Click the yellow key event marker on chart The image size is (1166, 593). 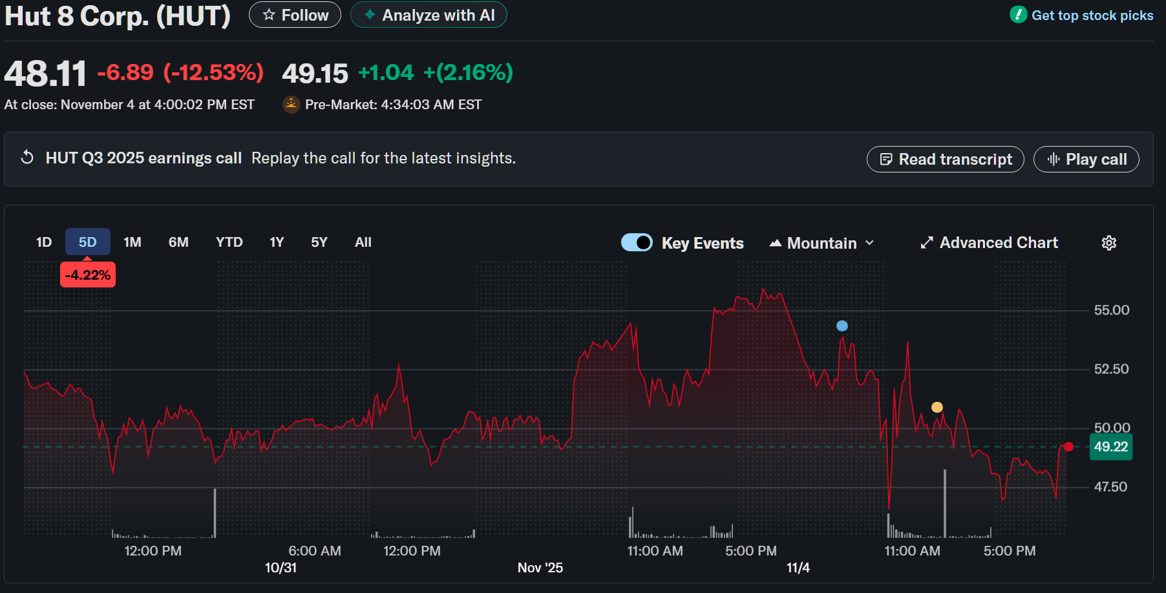[x=937, y=407]
